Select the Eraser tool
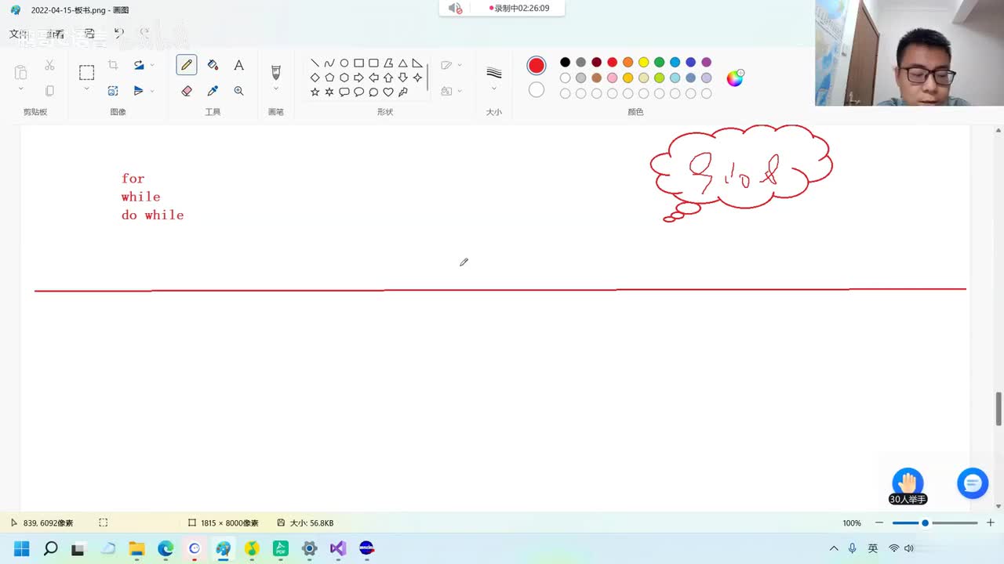This screenshot has width=1004, height=564. click(187, 91)
